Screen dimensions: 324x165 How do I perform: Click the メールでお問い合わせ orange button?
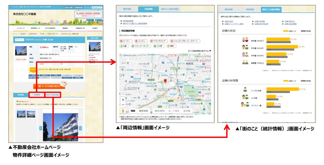tap(49, 86)
